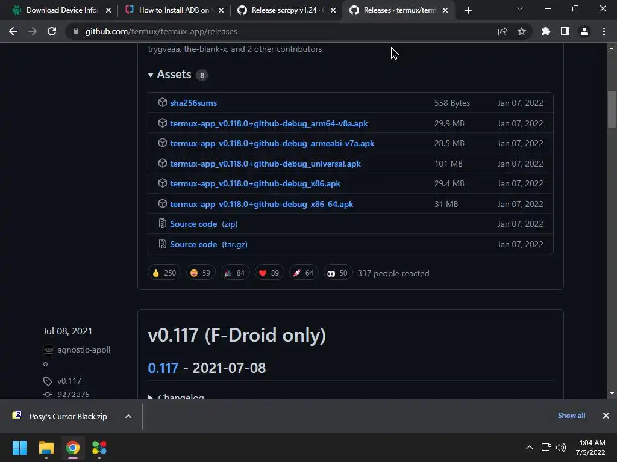Switch to How to Install ADB tab
The image size is (617, 462).
tap(169, 10)
